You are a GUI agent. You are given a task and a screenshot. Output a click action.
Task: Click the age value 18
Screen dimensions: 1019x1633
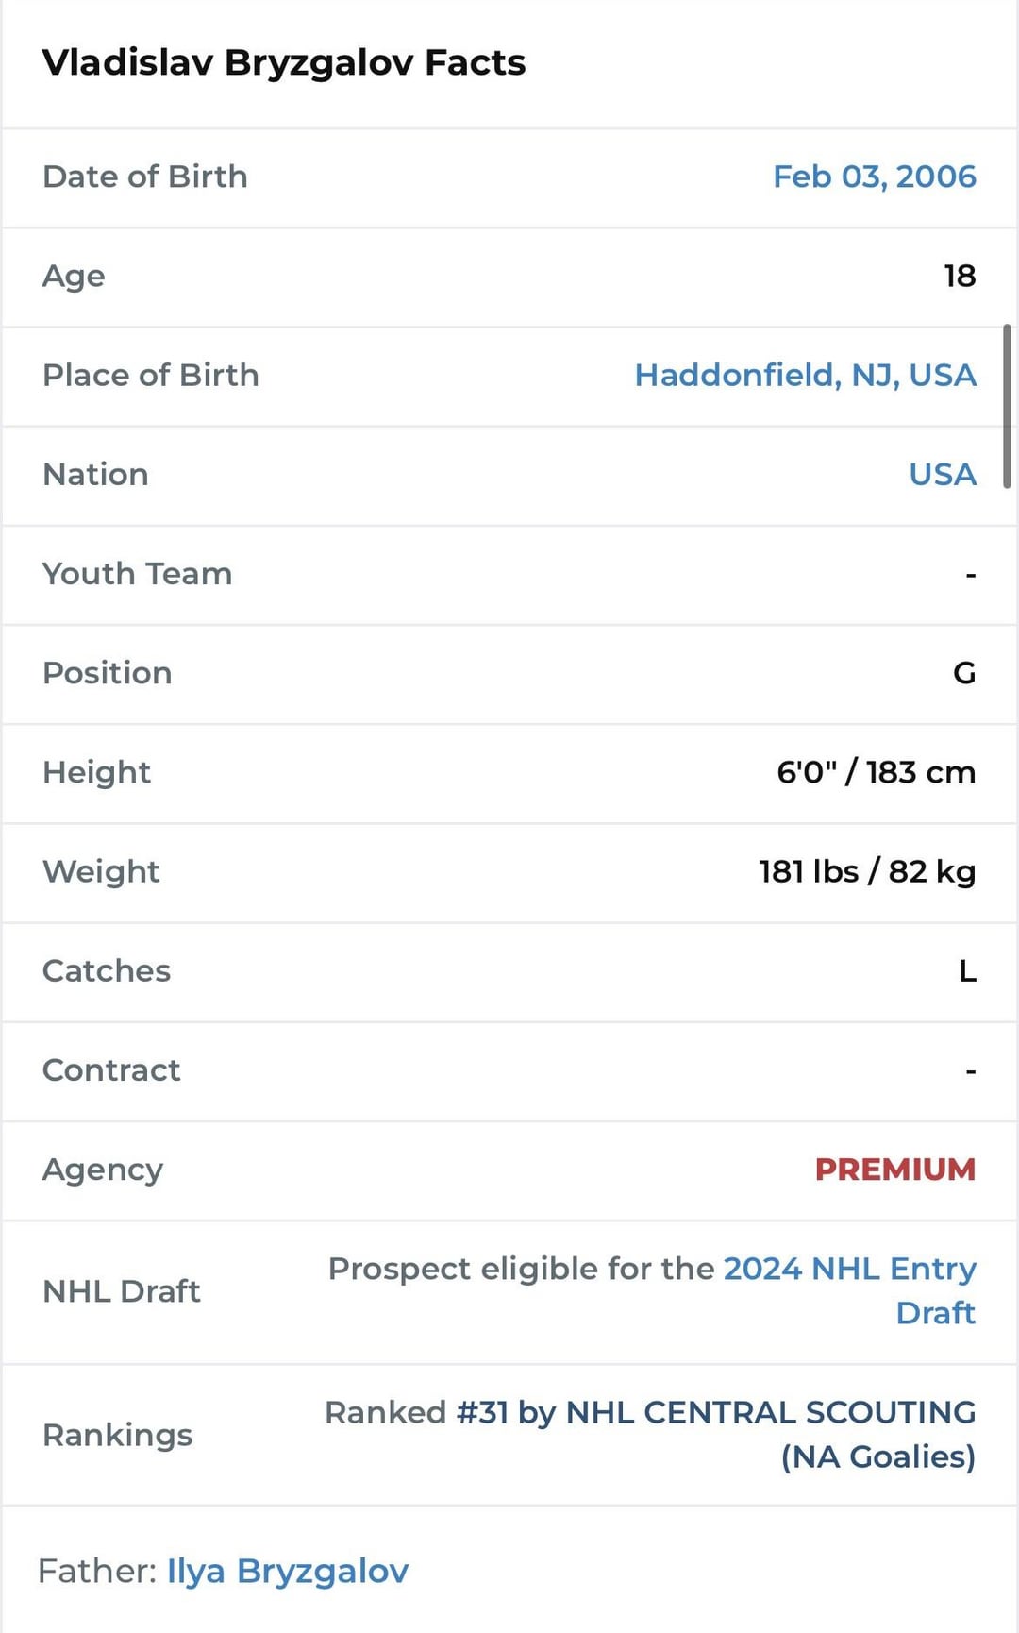click(960, 276)
